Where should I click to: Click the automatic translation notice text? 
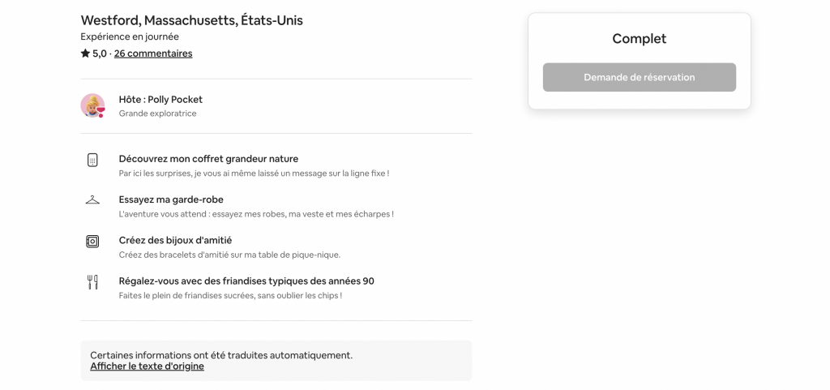221,355
